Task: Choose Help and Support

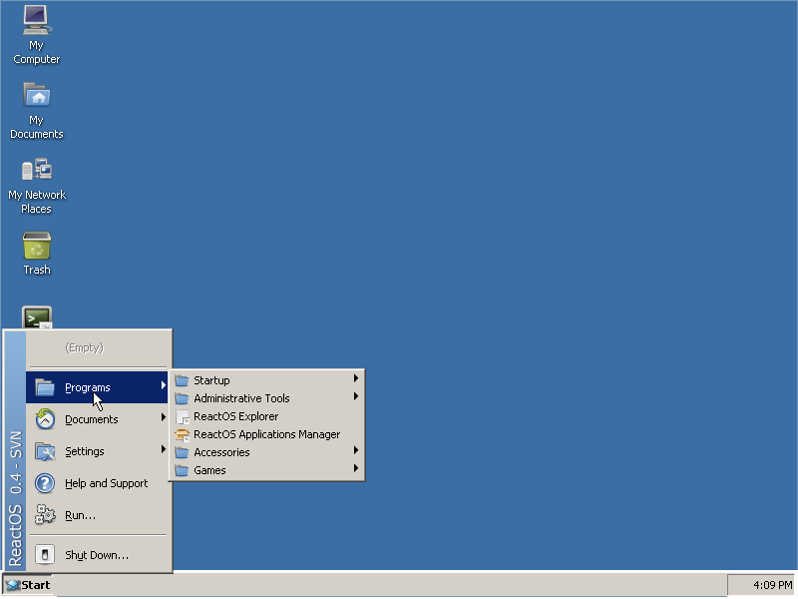Action: [97, 483]
